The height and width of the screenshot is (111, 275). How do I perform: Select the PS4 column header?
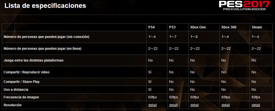(152, 27)
